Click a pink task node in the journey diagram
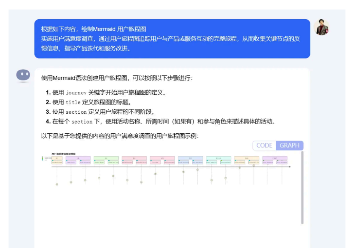The height and width of the screenshot is (248, 354). coord(127,162)
